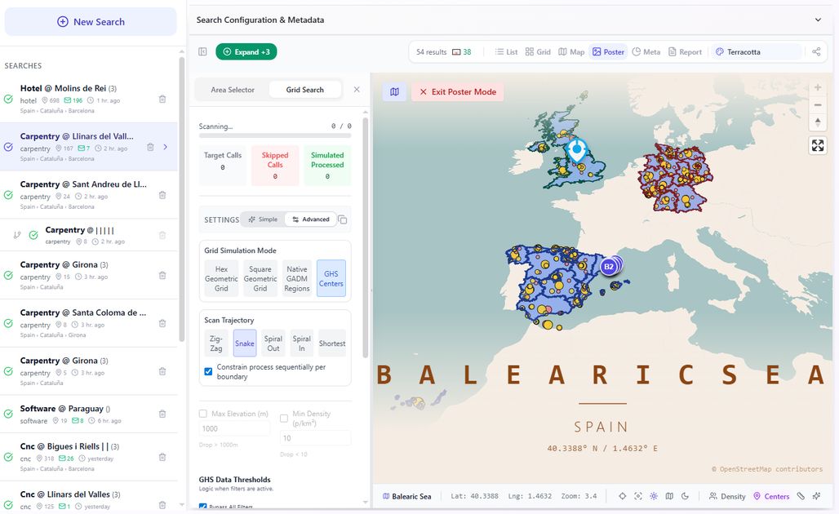Zoom in on the map with the plus
839x514 pixels.
(818, 88)
